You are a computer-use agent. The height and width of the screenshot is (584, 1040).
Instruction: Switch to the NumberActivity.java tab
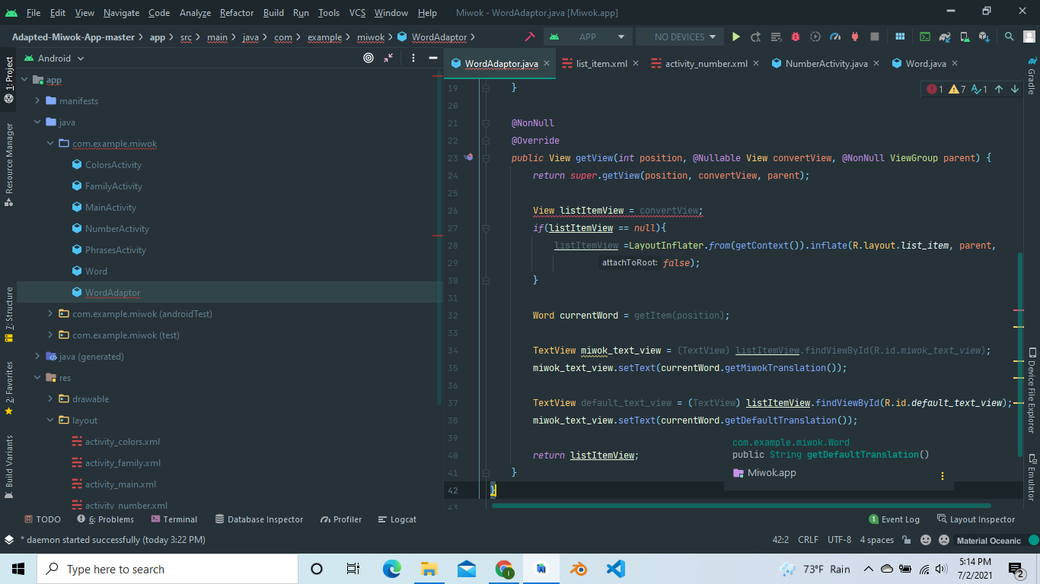coord(826,64)
